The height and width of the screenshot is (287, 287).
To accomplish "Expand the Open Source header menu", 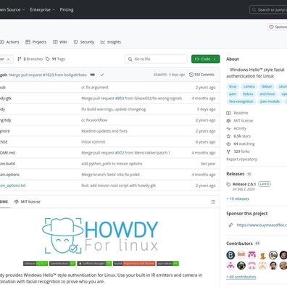I will coord(12,9).
